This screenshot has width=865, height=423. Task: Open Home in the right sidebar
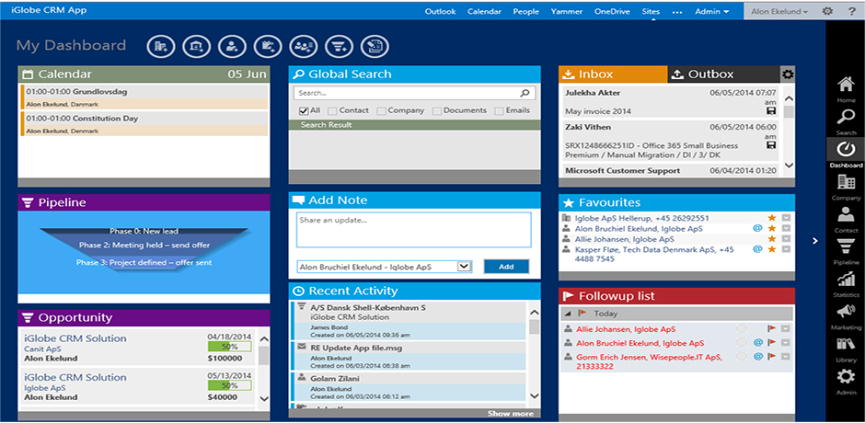[846, 90]
